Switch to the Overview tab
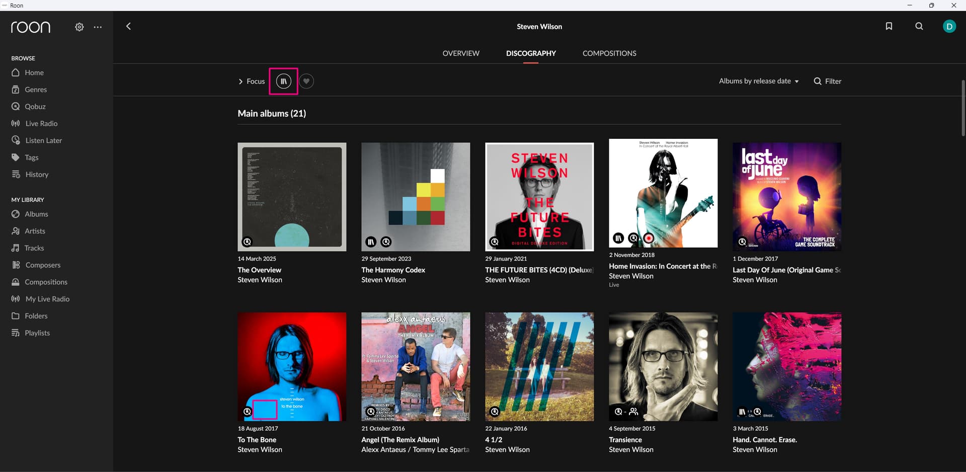Viewport: 966px width, 472px height. pos(461,53)
